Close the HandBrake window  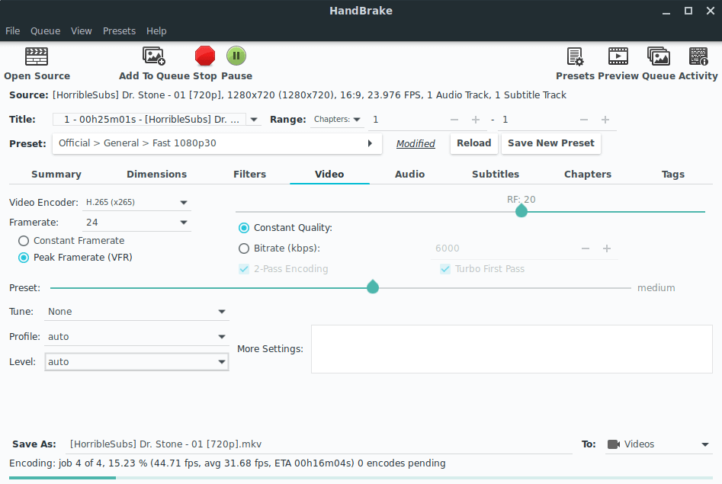click(x=711, y=11)
